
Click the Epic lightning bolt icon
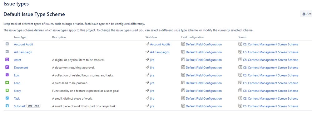(7, 75)
